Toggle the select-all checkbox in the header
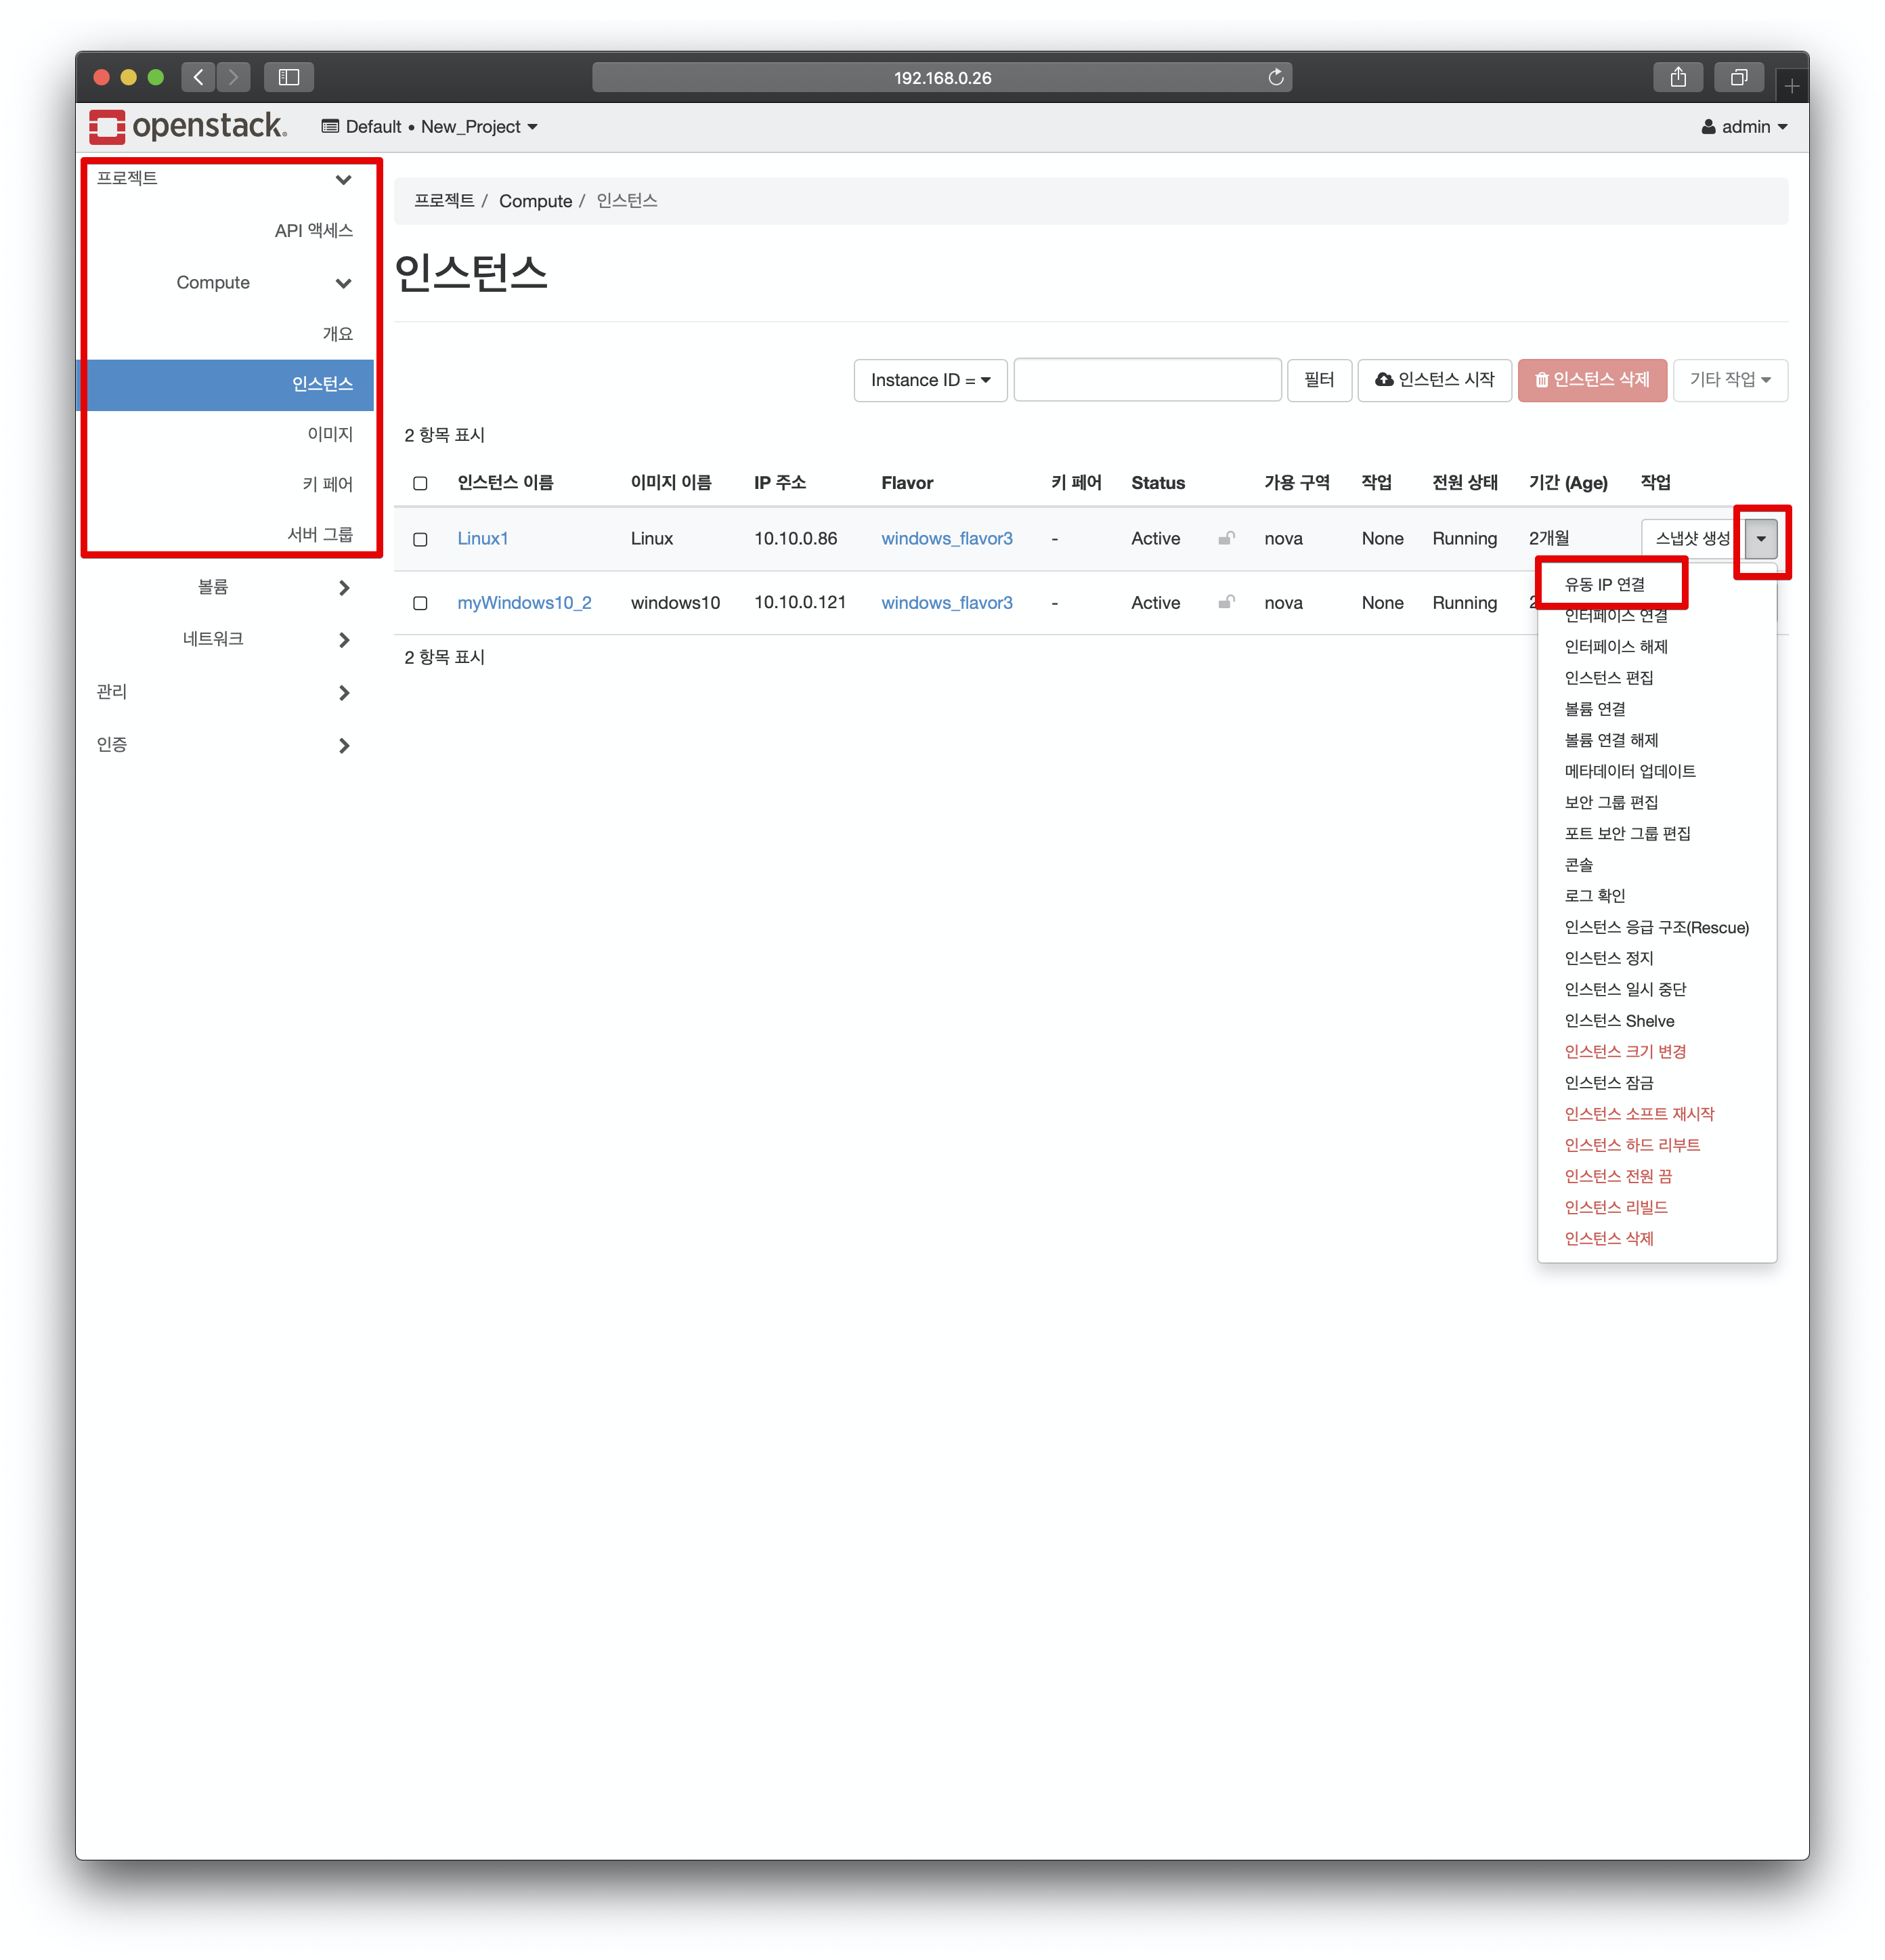 420,483
